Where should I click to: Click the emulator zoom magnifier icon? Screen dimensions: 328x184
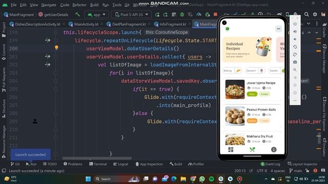coord(295,70)
